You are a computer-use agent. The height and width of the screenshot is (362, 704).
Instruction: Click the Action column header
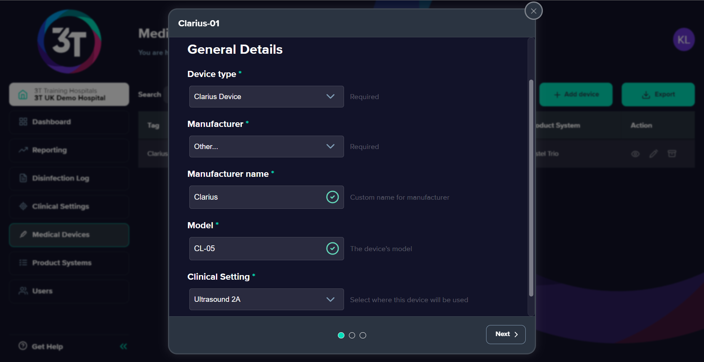[x=642, y=125]
